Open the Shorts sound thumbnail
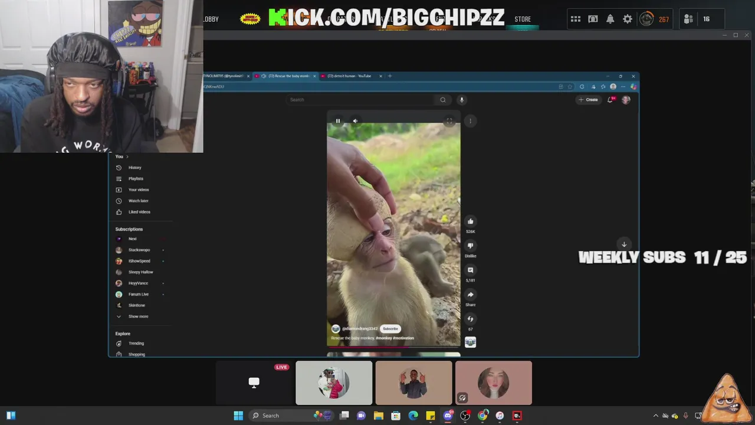Screen dimensions: 755x425 (470, 342)
